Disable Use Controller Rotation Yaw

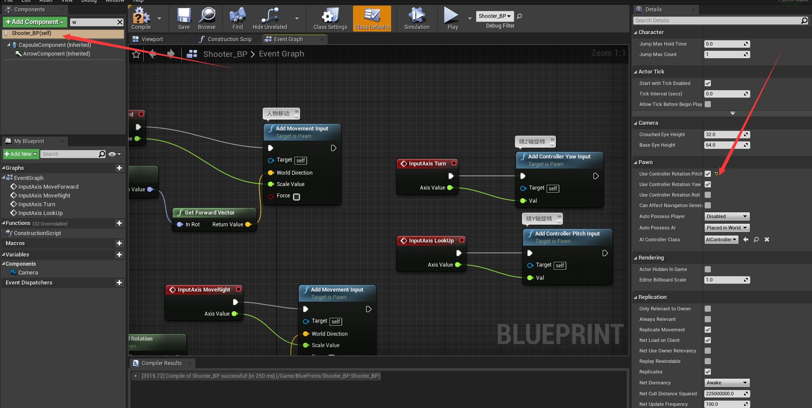coord(708,184)
